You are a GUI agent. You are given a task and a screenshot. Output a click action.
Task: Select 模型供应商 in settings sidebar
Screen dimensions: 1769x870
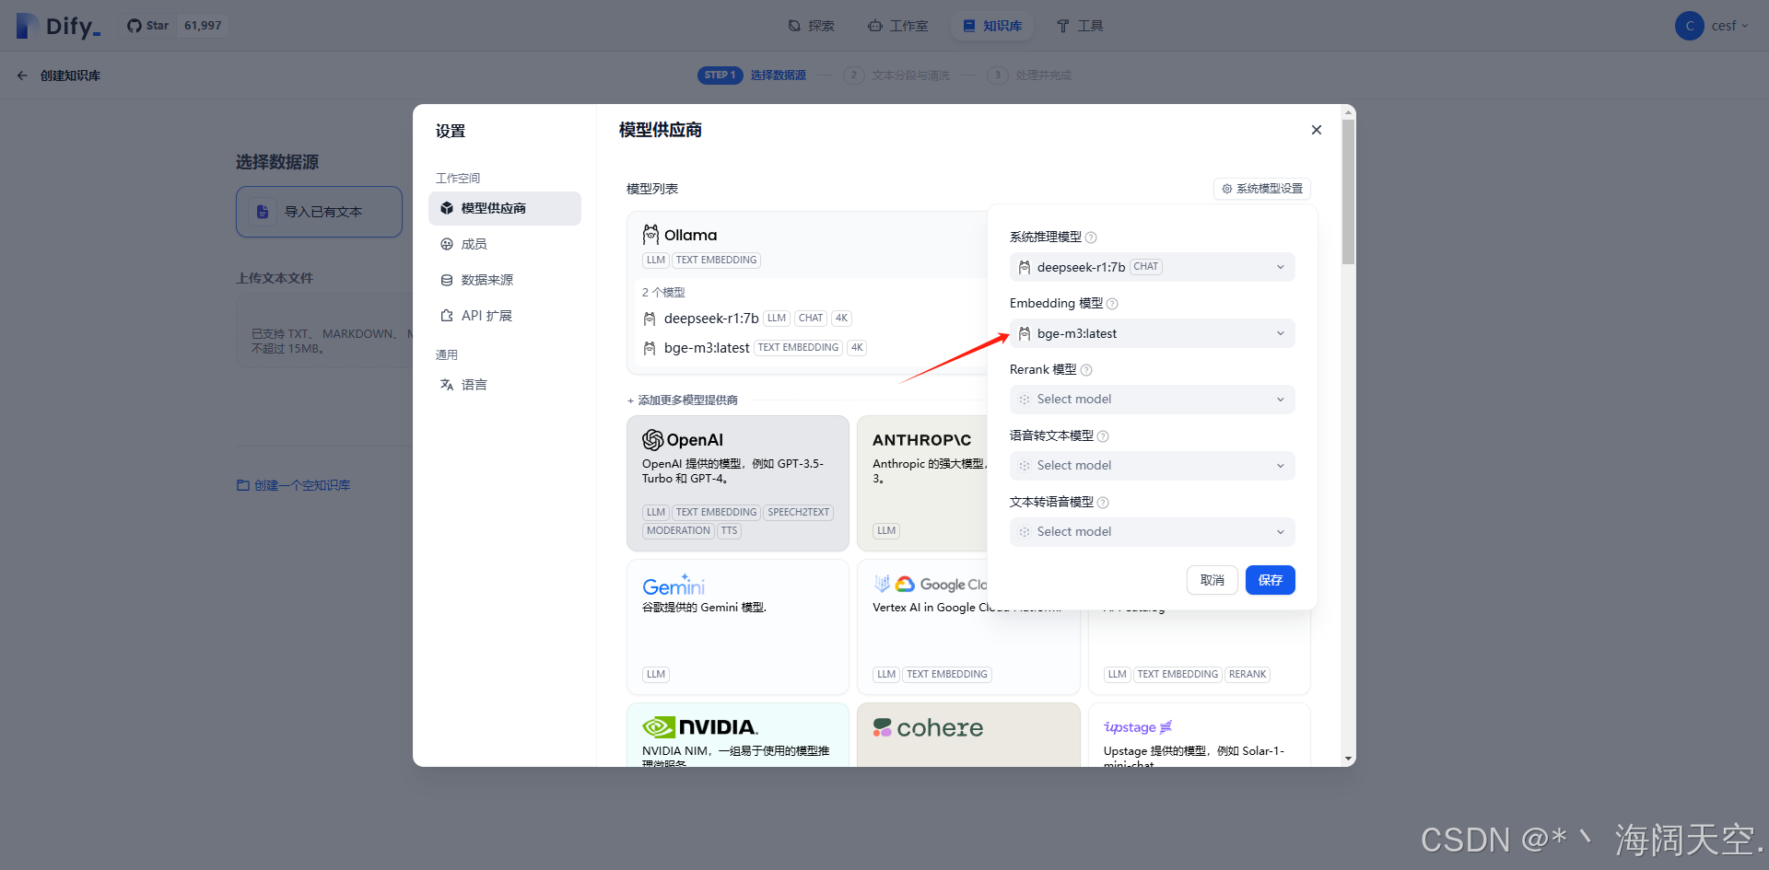[x=505, y=208]
